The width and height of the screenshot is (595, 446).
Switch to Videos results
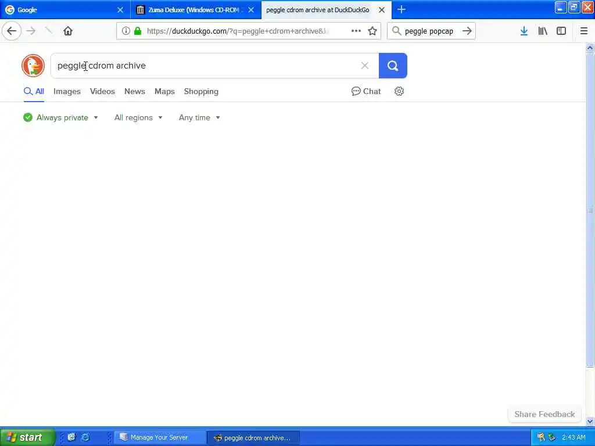click(102, 91)
